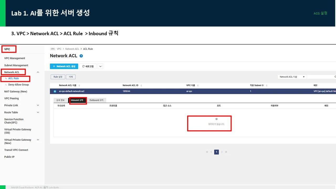Go to first page pagination icon
The height and width of the screenshot is (189, 336).
(x=207, y=152)
